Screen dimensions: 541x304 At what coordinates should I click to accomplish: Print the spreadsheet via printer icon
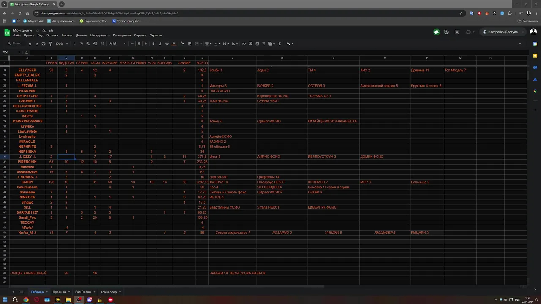point(43,43)
